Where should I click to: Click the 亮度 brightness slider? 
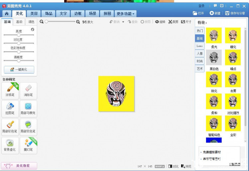(x=19, y=35)
